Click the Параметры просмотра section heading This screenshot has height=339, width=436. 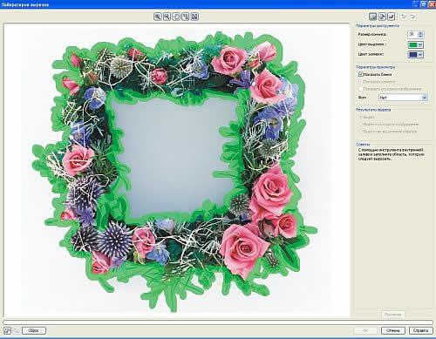pos(376,67)
